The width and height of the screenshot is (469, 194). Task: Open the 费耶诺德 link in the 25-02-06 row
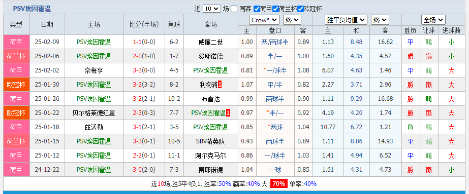click(210, 56)
